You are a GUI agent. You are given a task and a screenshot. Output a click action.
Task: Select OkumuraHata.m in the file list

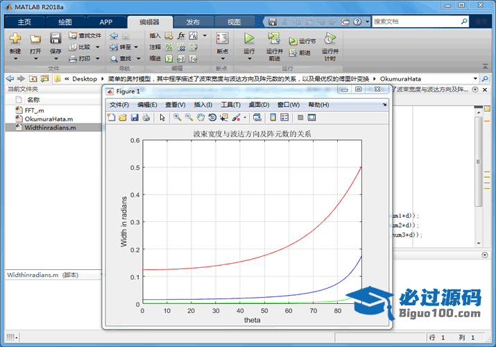coord(44,119)
